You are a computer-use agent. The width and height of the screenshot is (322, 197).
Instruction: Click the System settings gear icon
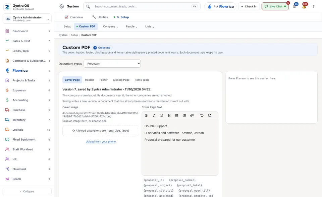(x=62, y=6)
